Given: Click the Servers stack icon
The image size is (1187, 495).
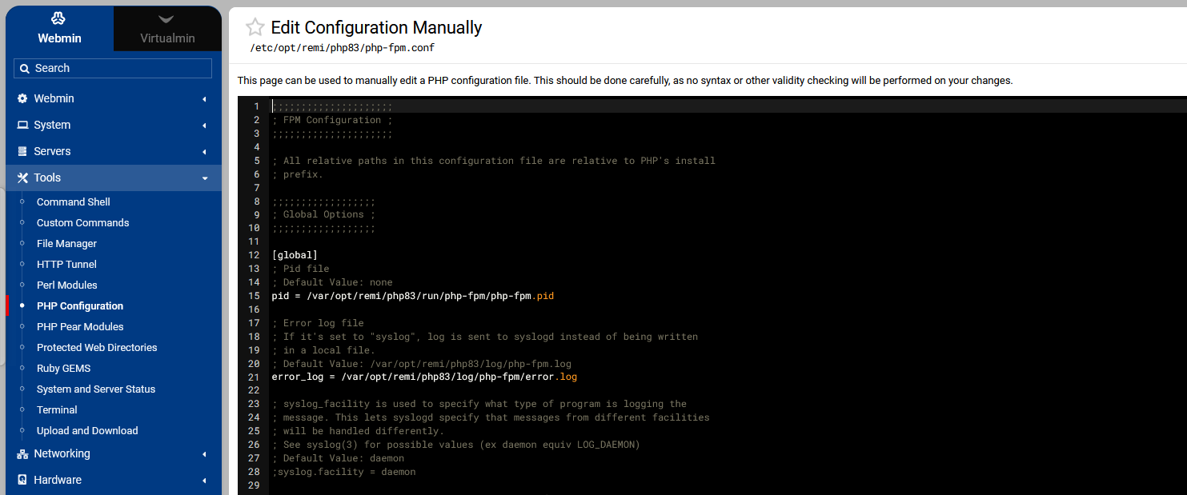Looking at the screenshot, I should [22, 151].
